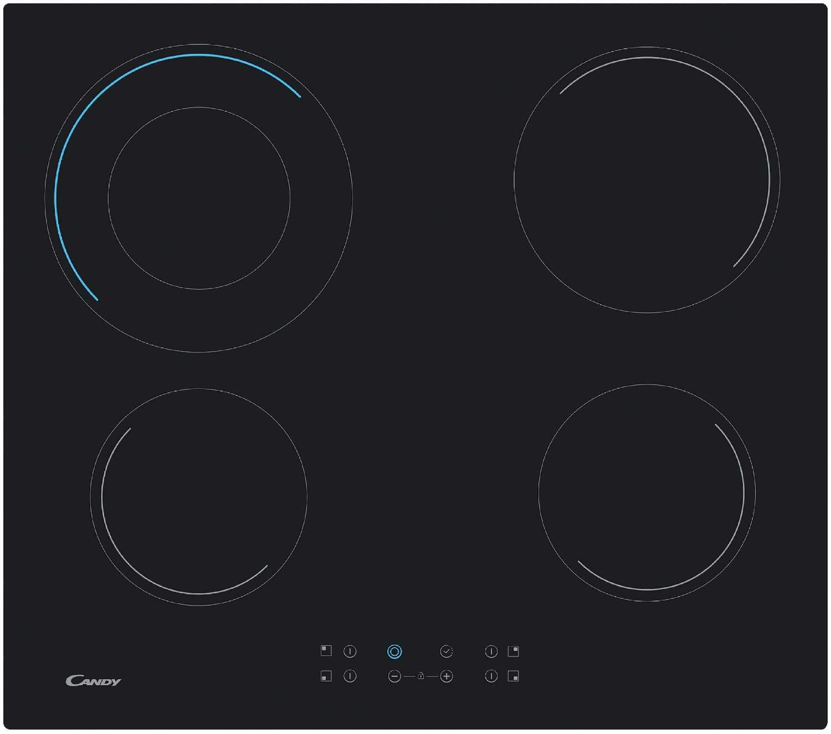Toggle the top-right zone power button
The height and width of the screenshot is (734, 831).
(491, 651)
